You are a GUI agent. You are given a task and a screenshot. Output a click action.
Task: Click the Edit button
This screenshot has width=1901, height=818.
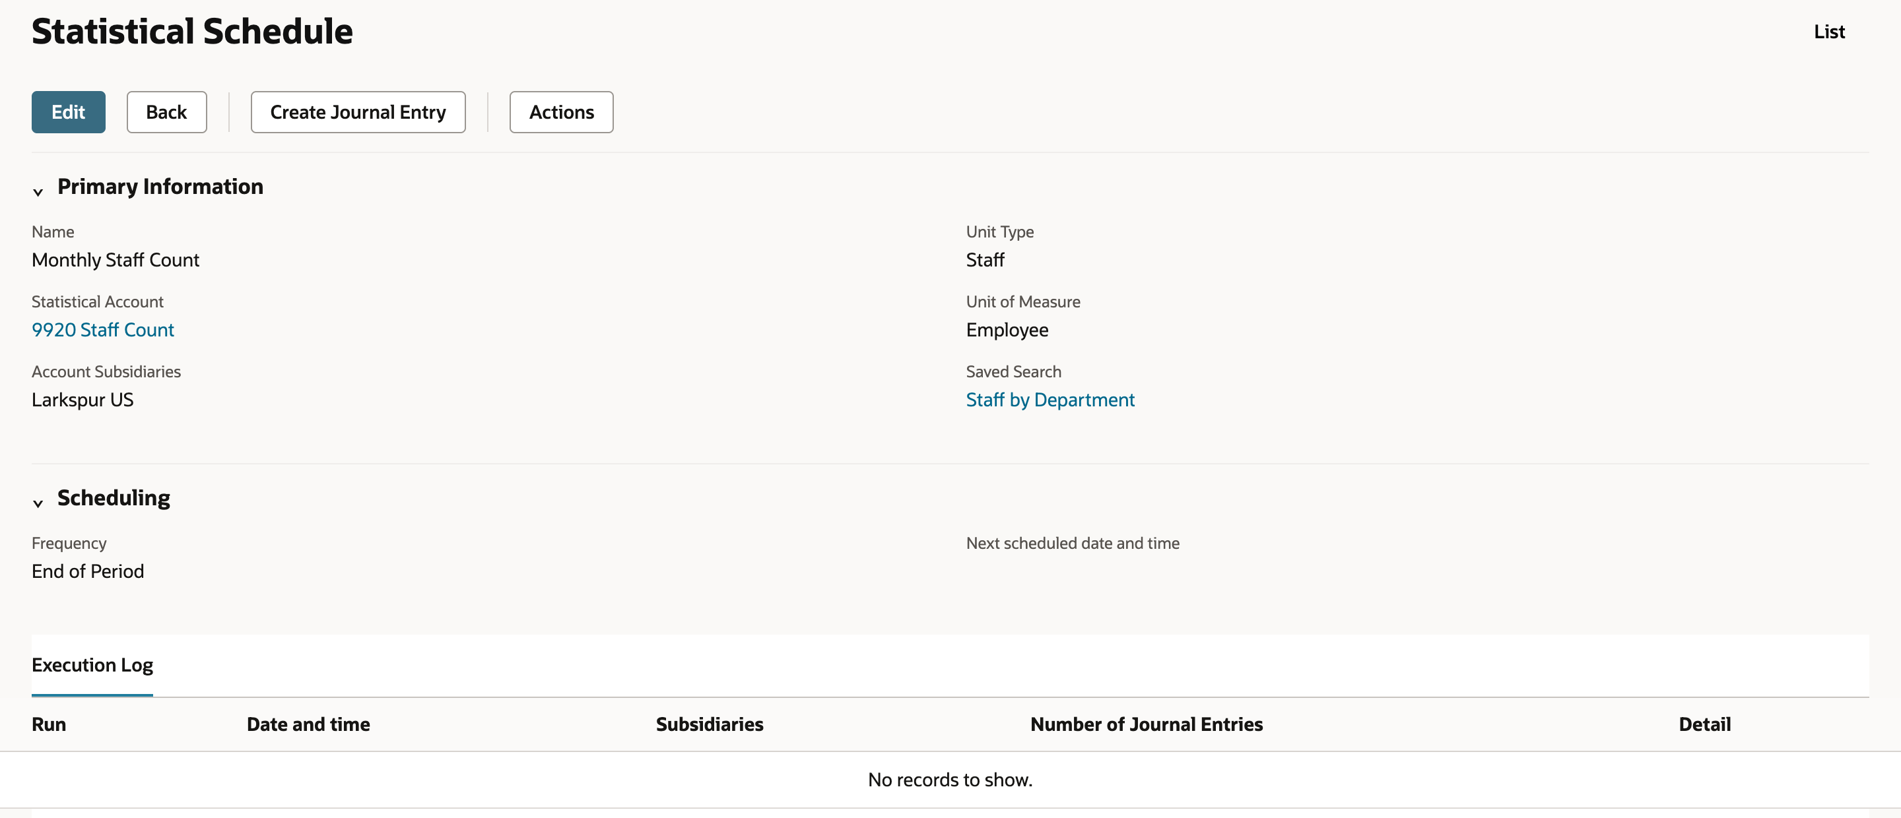pyautogui.click(x=68, y=112)
